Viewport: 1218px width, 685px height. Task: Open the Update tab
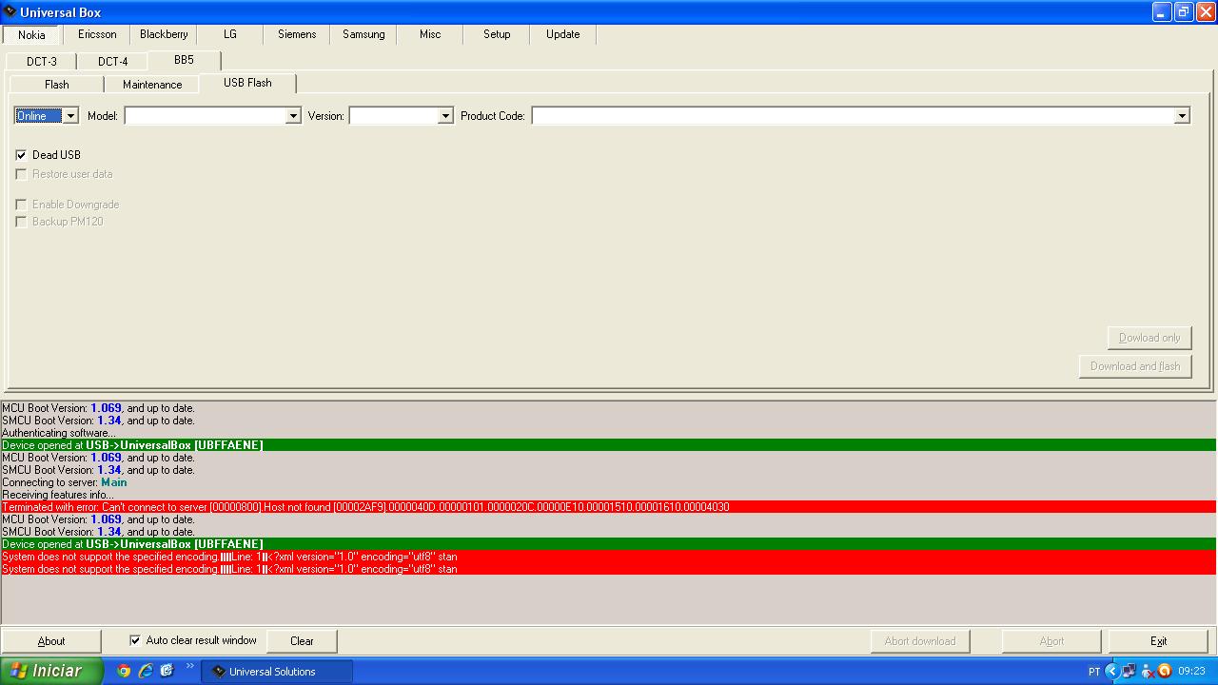tap(563, 34)
